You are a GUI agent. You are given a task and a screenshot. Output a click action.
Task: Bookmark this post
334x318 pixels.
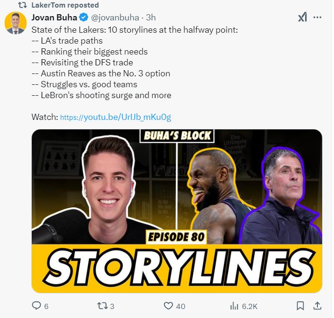(x=300, y=306)
